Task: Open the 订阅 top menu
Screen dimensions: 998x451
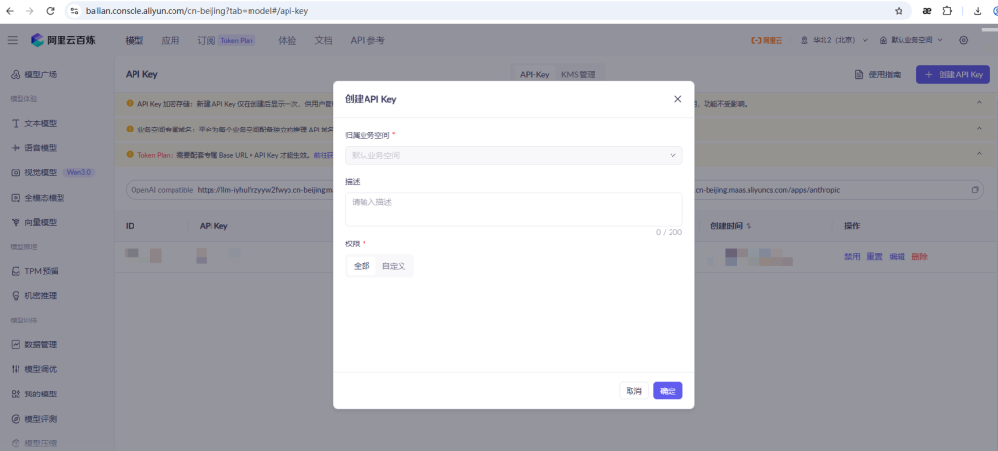Action: tap(207, 40)
